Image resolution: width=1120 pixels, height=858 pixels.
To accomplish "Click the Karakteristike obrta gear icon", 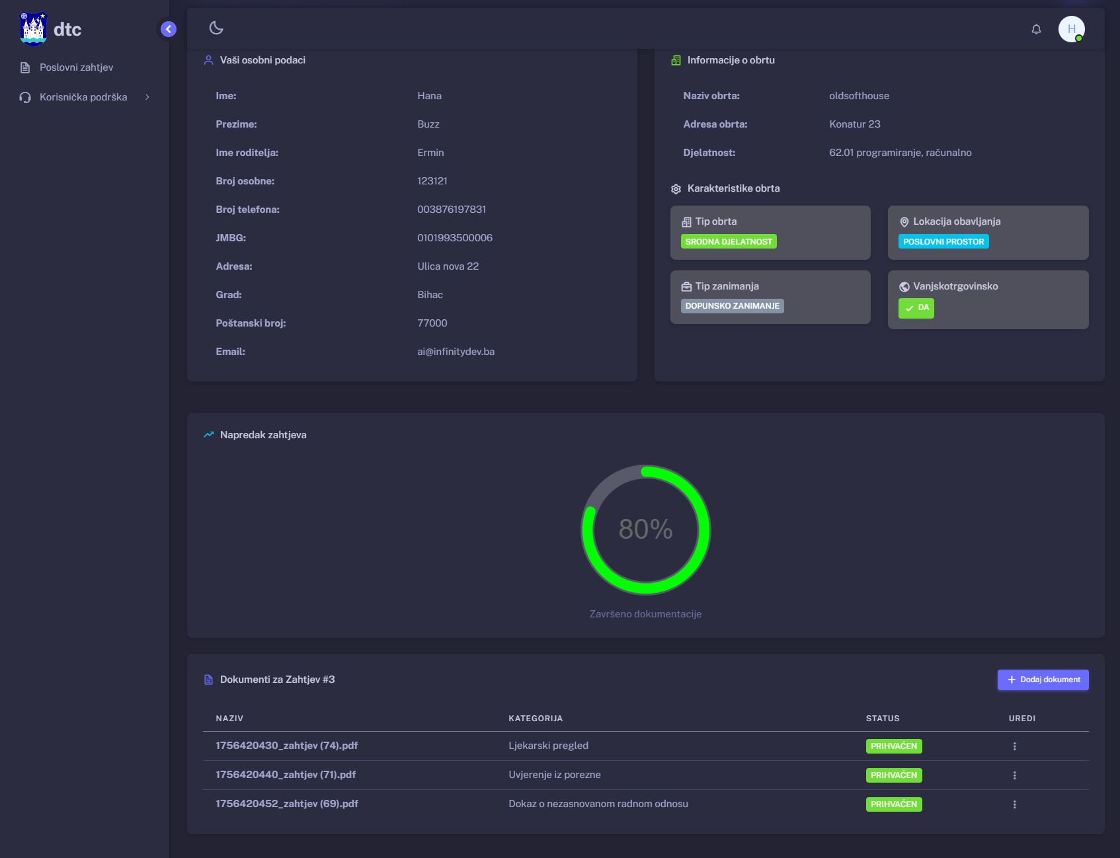I will pos(676,189).
